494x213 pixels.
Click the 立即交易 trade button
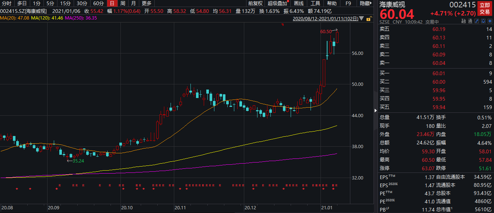tap(486, 8)
